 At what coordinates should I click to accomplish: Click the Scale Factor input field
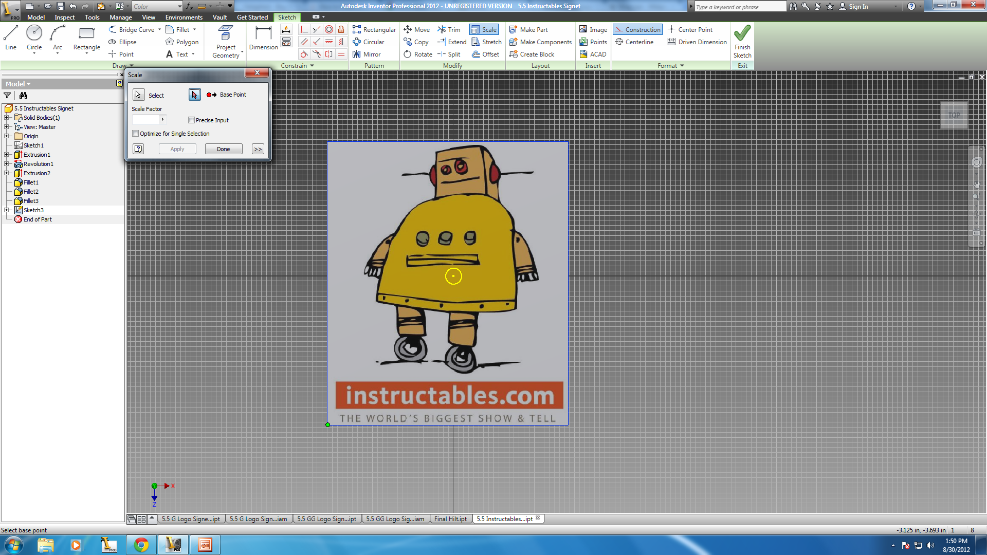(x=146, y=120)
